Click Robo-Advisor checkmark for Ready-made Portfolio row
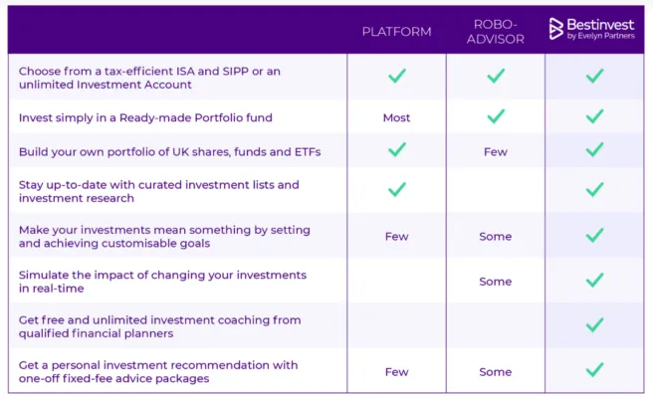The height and width of the screenshot is (398, 653). click(x=495, y=116)
